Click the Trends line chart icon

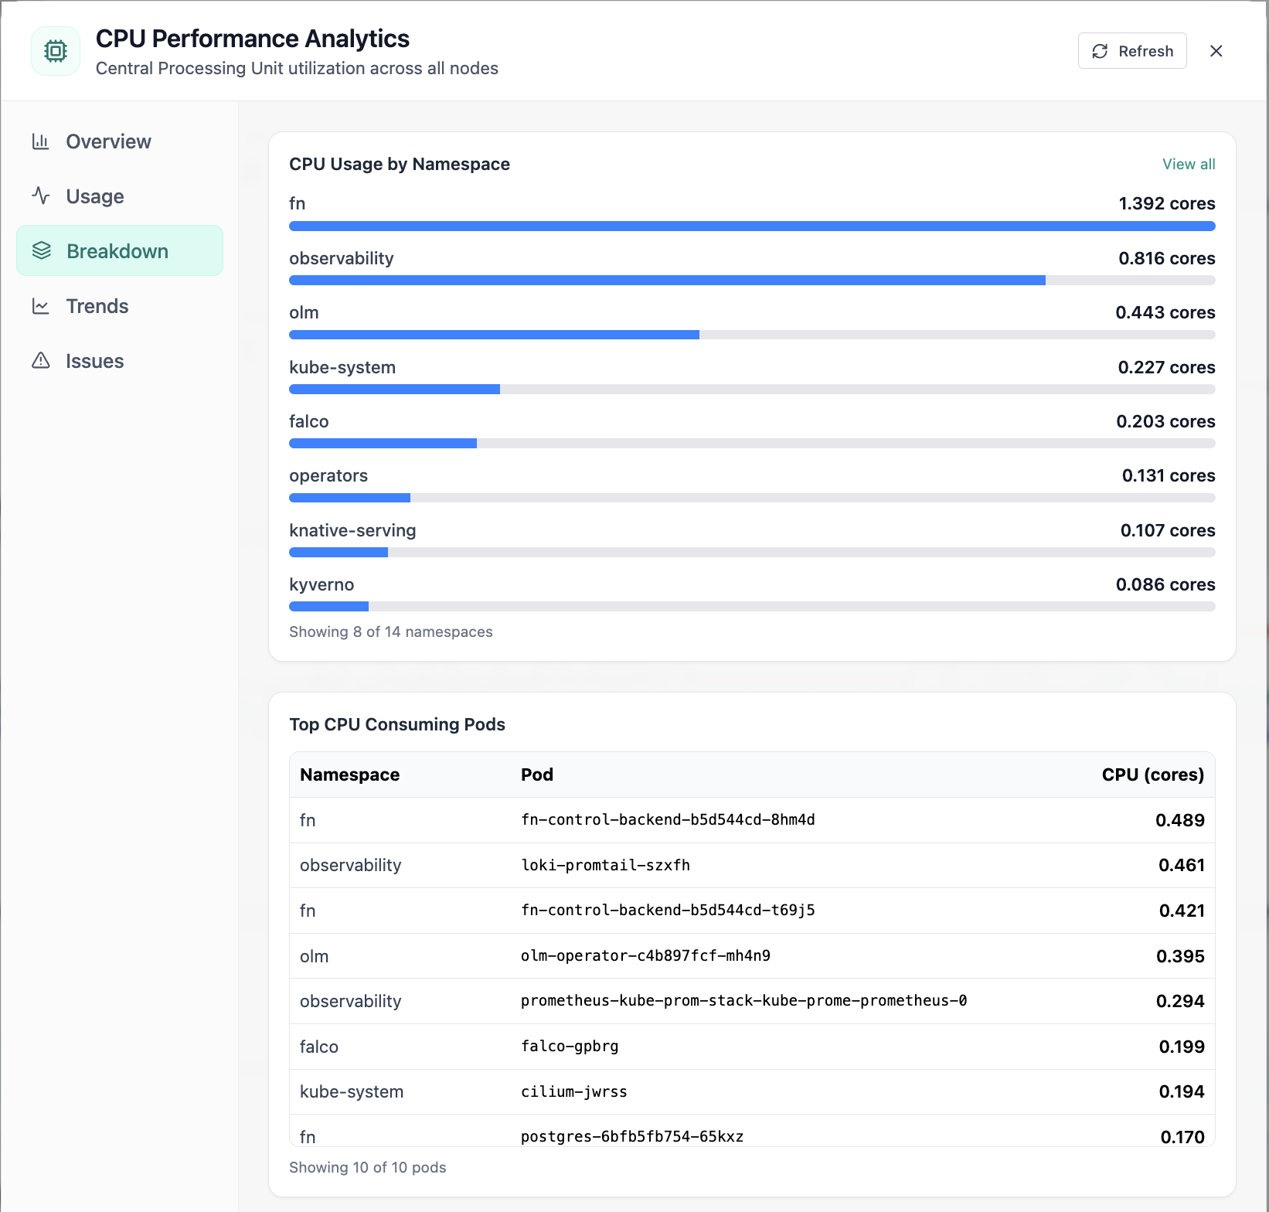point(41,306)
